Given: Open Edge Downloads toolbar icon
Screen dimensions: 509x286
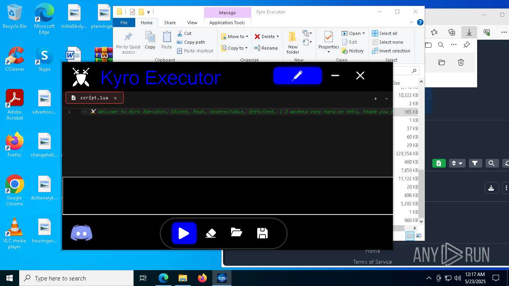Looking at the screenshot, I should click(x=469, y=32).
